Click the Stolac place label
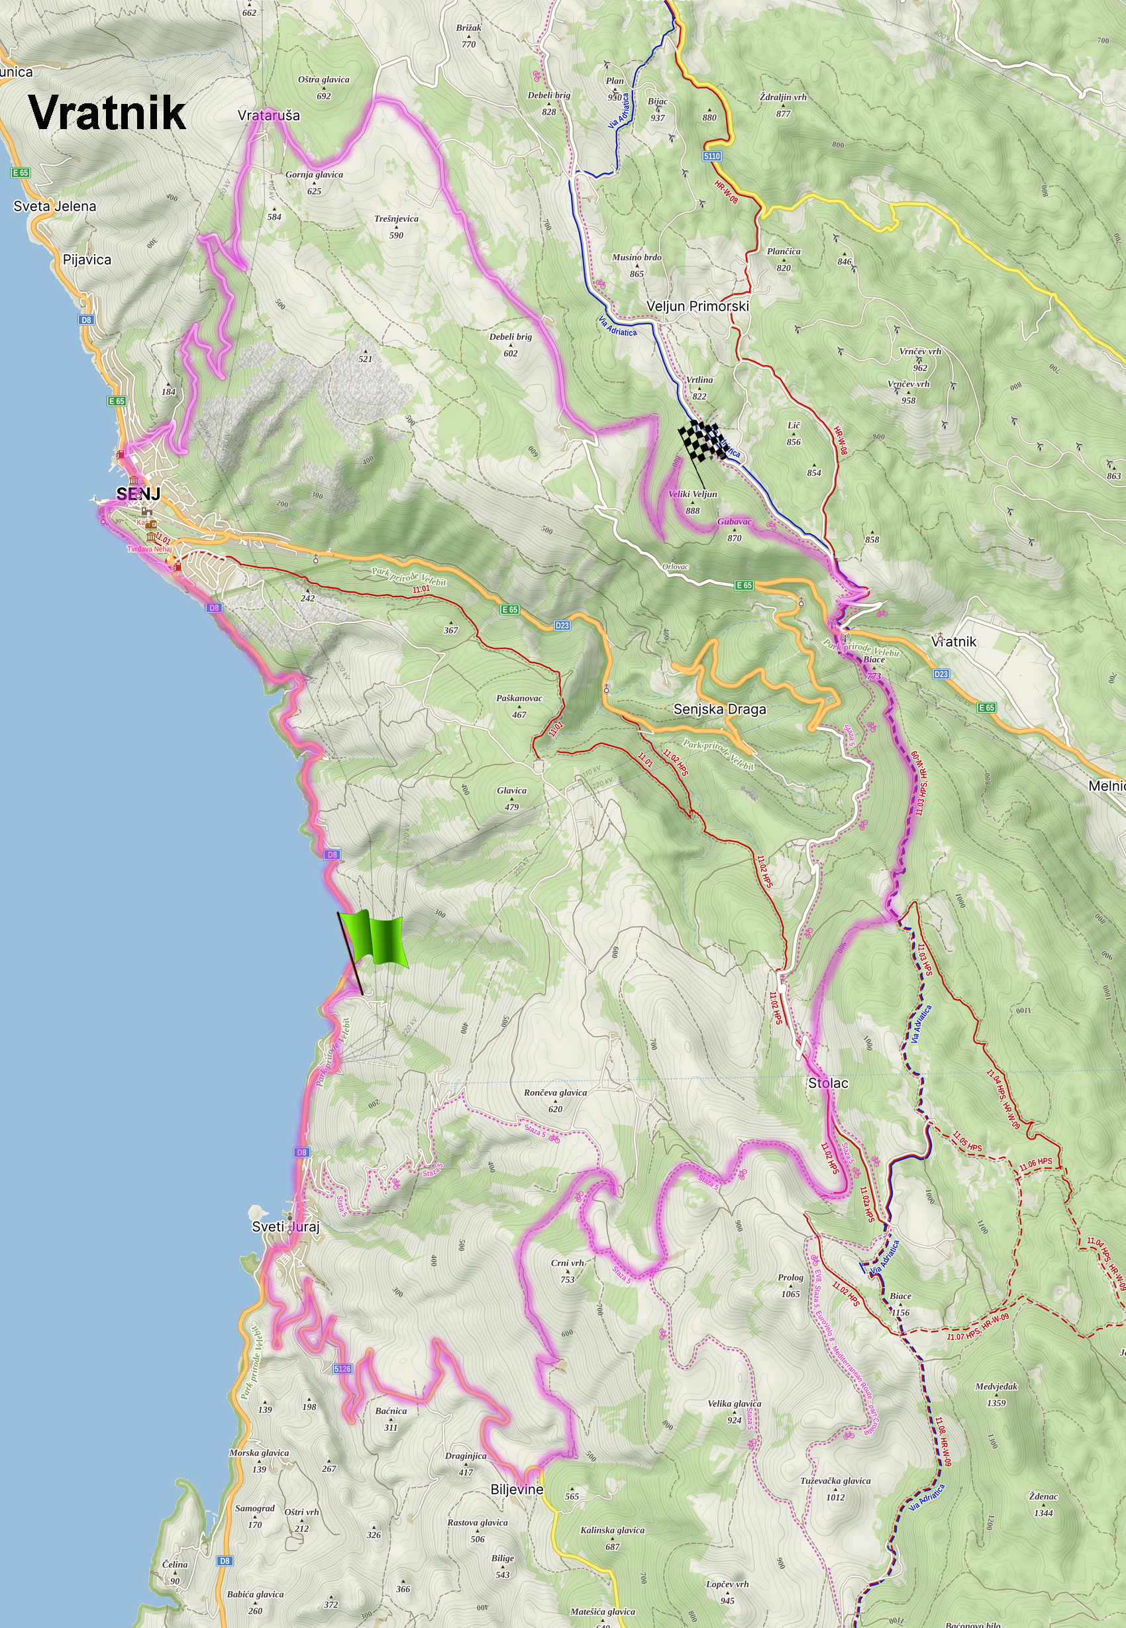The width and height of the screenshot is (1126, 1628). [829, 1083]
